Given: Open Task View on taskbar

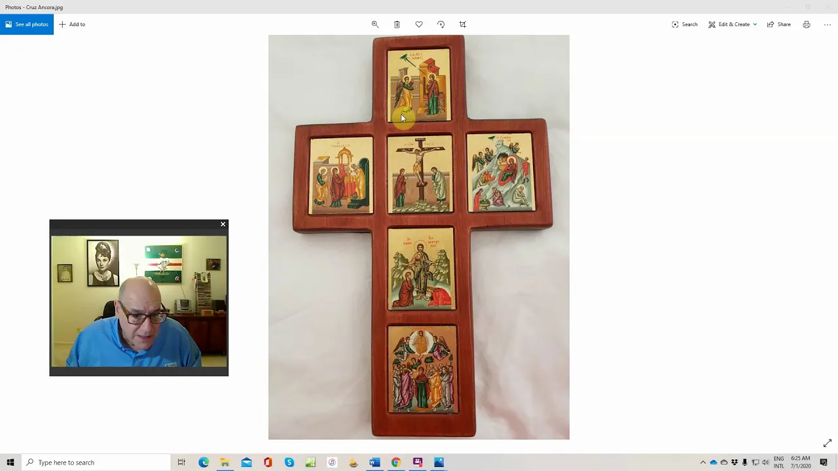Looking at the screenshot, I should (x=181, y=462).
